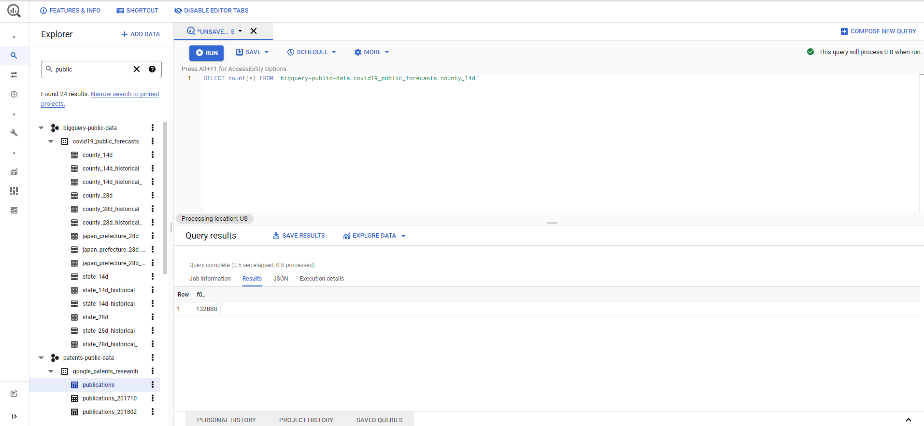The width and height of the screenshot is (924, 426).
Task: Open SAVED QUERIES tab
Action: point(380,420)
